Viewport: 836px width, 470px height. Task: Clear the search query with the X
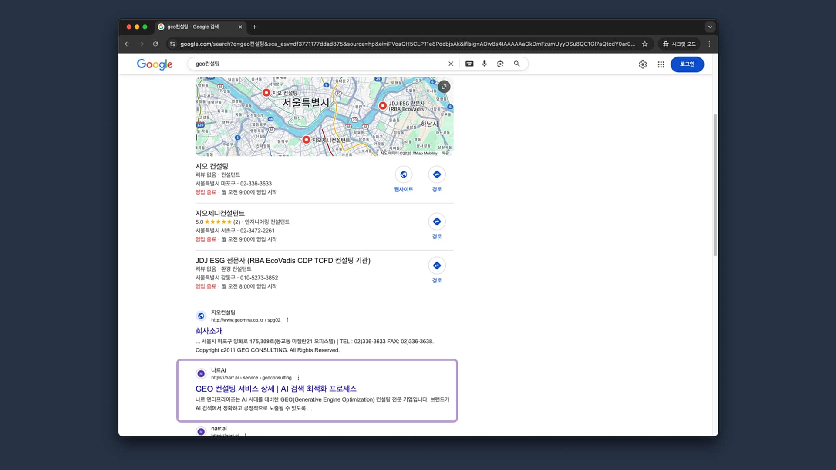(451, 64)
